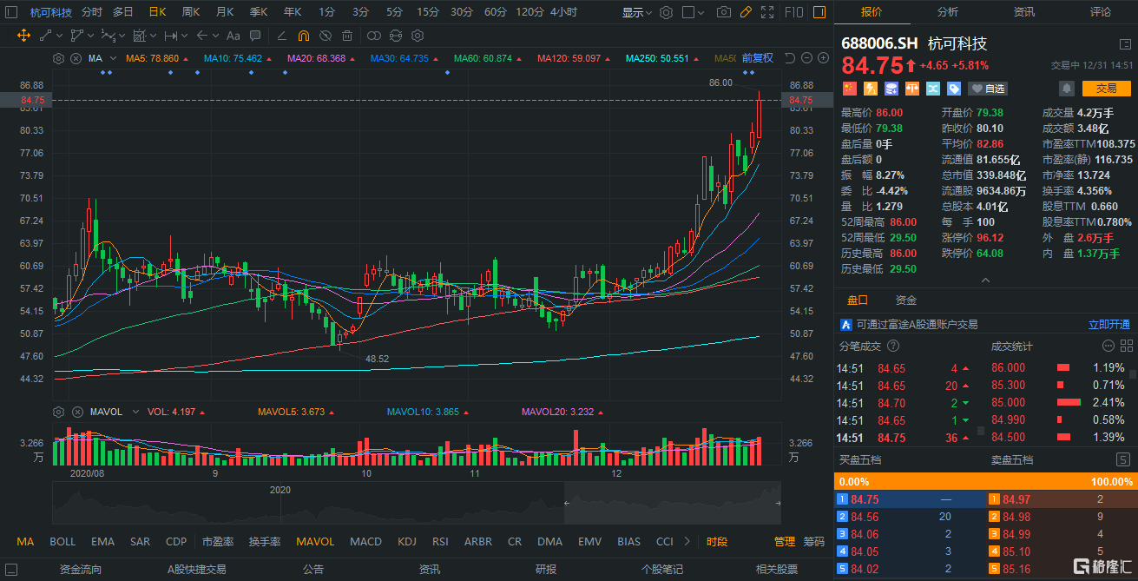Toggle the right side panel
The image size is (1138, 581).
coord(819,12)
